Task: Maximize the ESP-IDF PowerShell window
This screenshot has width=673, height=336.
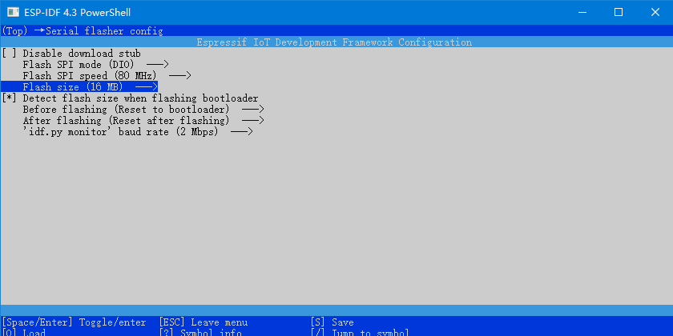Action: [619, 13]
